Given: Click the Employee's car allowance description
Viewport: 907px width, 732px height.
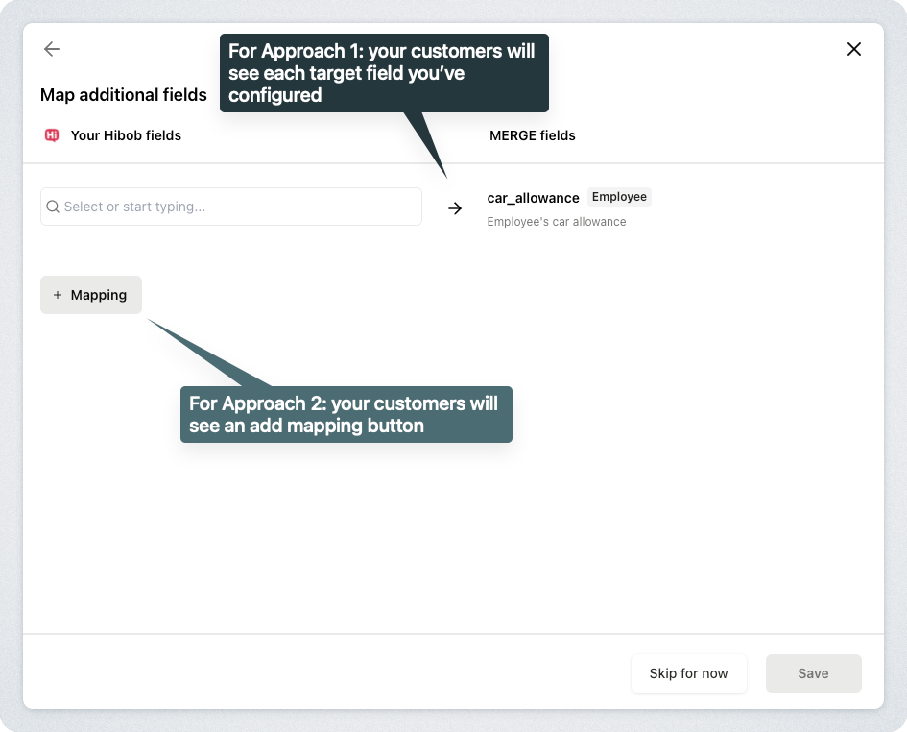Looking at the screenshot, I should 557,222.
